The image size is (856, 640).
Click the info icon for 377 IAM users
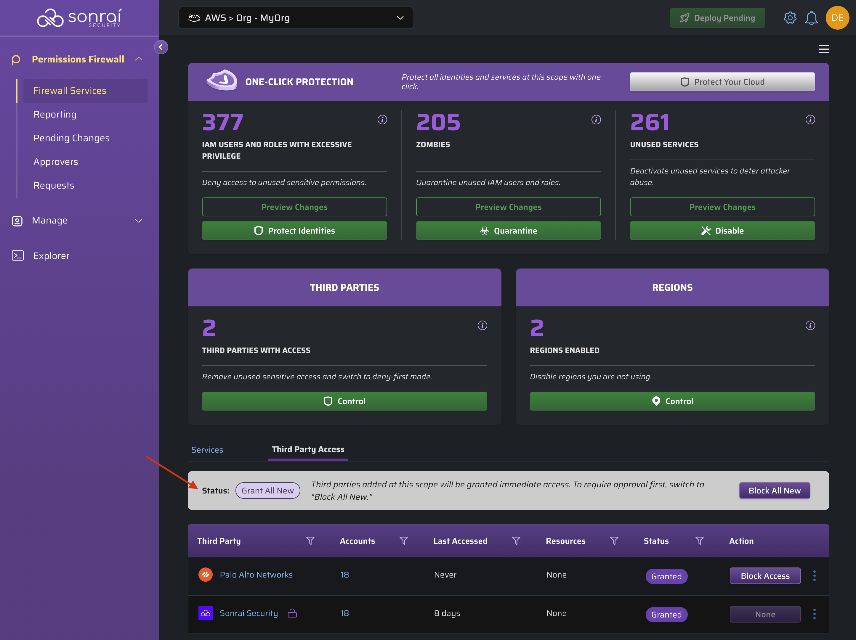(382, 120)
